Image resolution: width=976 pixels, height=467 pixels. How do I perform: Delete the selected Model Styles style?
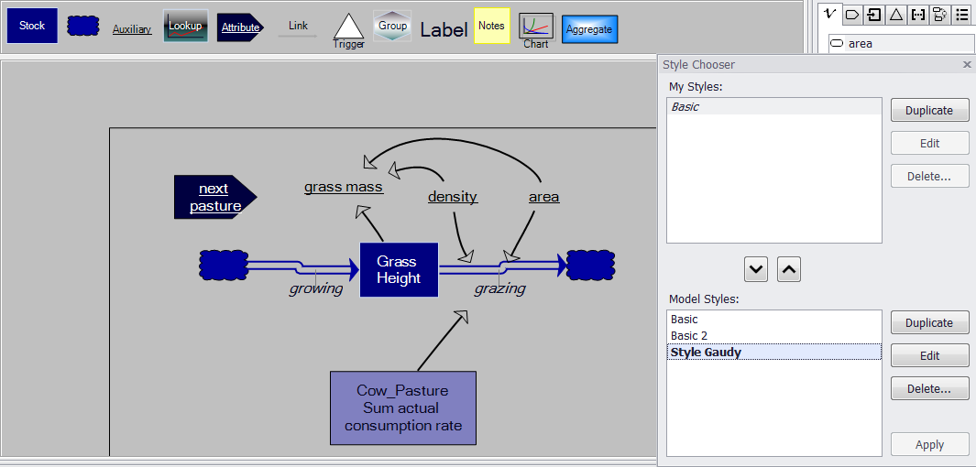tap(929, 388)
